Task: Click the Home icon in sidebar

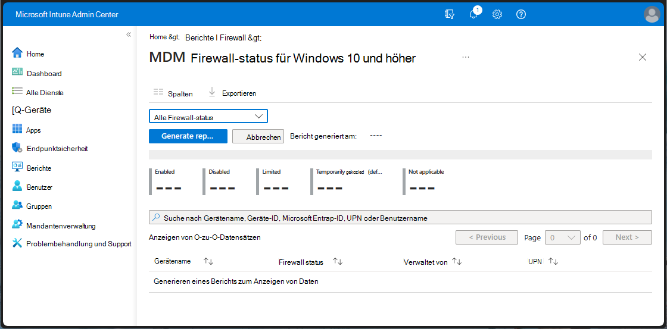Action: pyautogui.click(x=17, y=53)
